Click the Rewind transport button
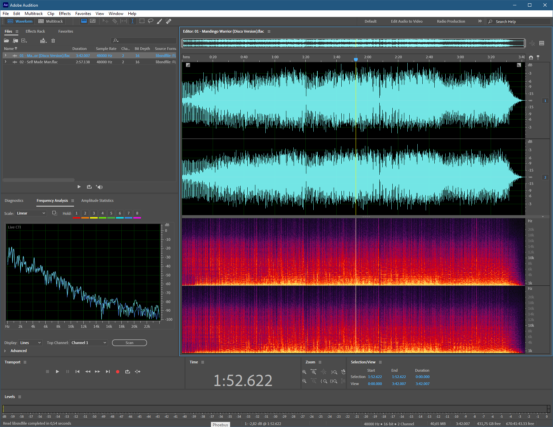 click(x=88, y=371)
